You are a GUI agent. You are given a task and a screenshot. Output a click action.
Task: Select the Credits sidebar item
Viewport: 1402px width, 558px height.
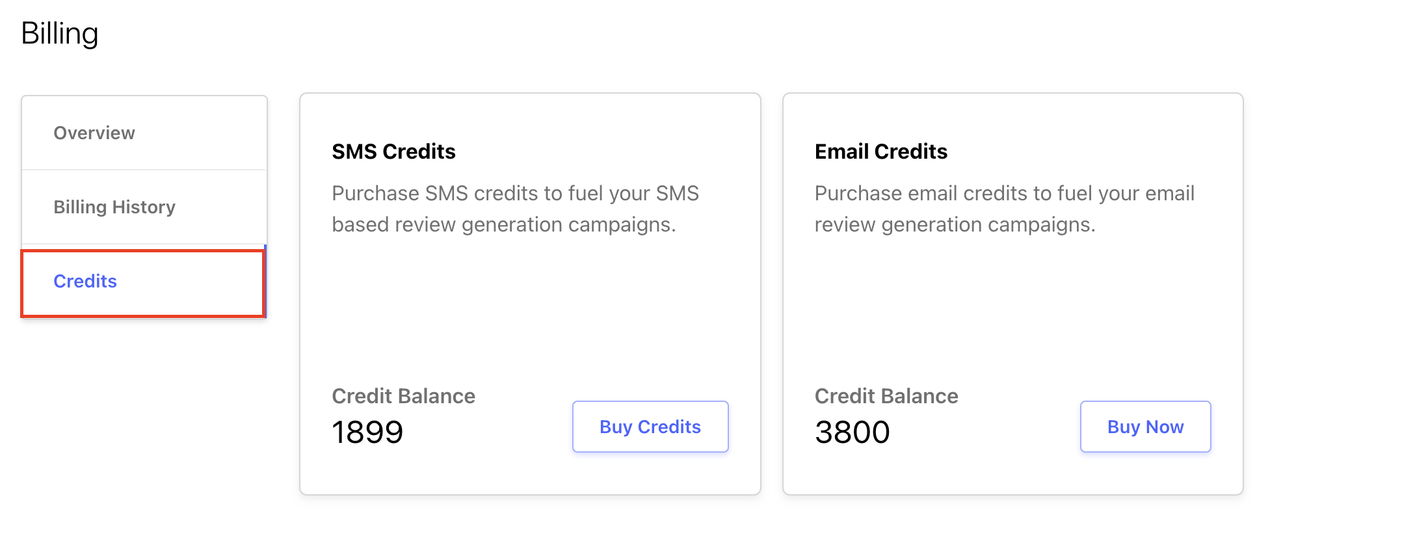coord(144,282)
